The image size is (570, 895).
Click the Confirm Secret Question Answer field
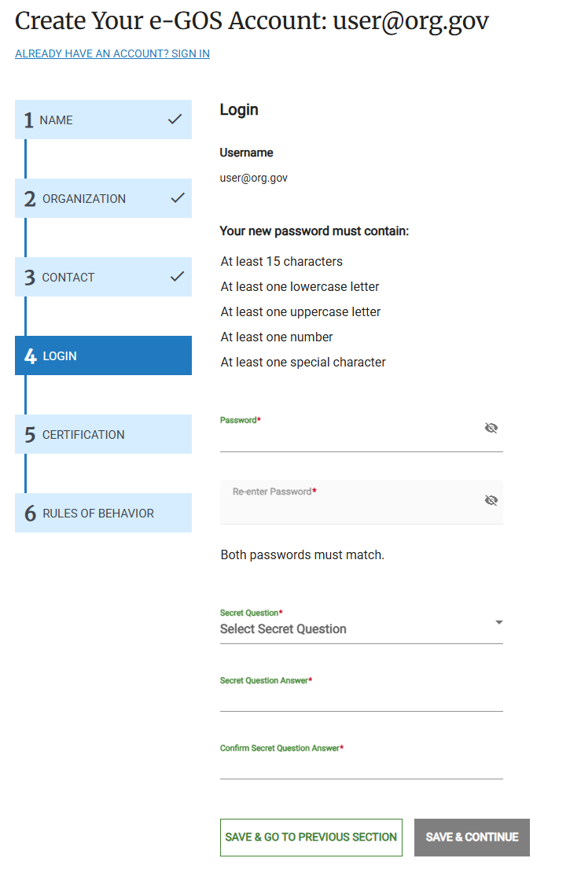(362, 767)
